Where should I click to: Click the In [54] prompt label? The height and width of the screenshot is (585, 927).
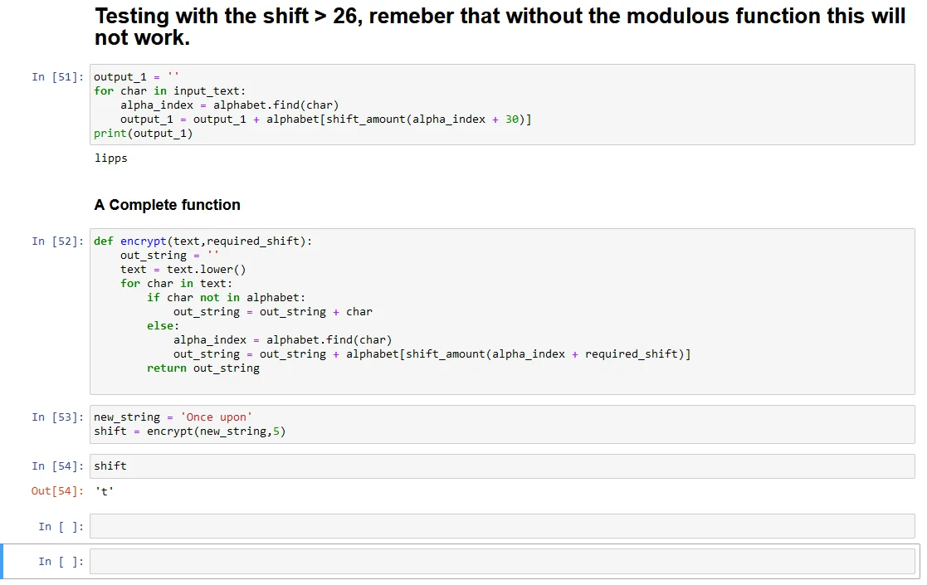click(x=57, y=466)
